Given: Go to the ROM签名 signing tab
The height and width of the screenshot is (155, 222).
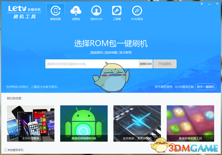Looking at the screenshot, I should coord(137,13).
